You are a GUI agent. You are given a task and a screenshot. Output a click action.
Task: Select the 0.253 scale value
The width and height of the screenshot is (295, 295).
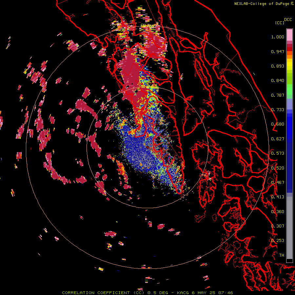278,241
